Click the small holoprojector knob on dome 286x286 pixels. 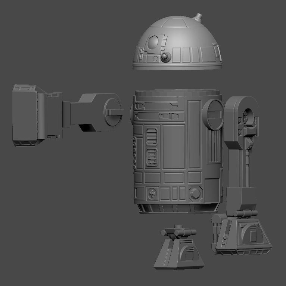click(166, 56)
